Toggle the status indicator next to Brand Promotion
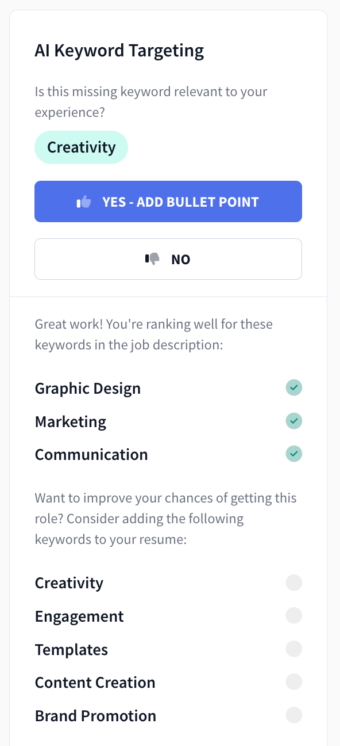Viewport: 340px width, 746px height. [293, 715]
